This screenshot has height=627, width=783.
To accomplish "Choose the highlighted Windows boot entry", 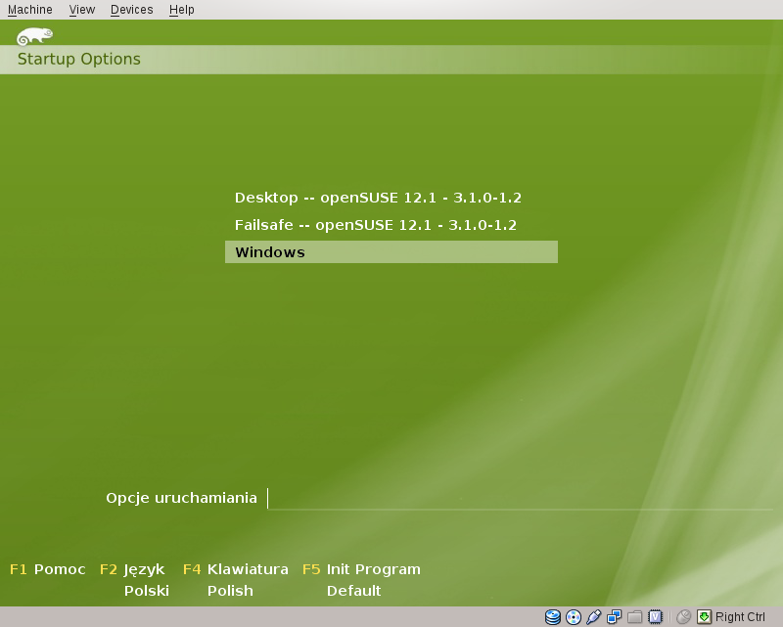I will click(391, 252).
